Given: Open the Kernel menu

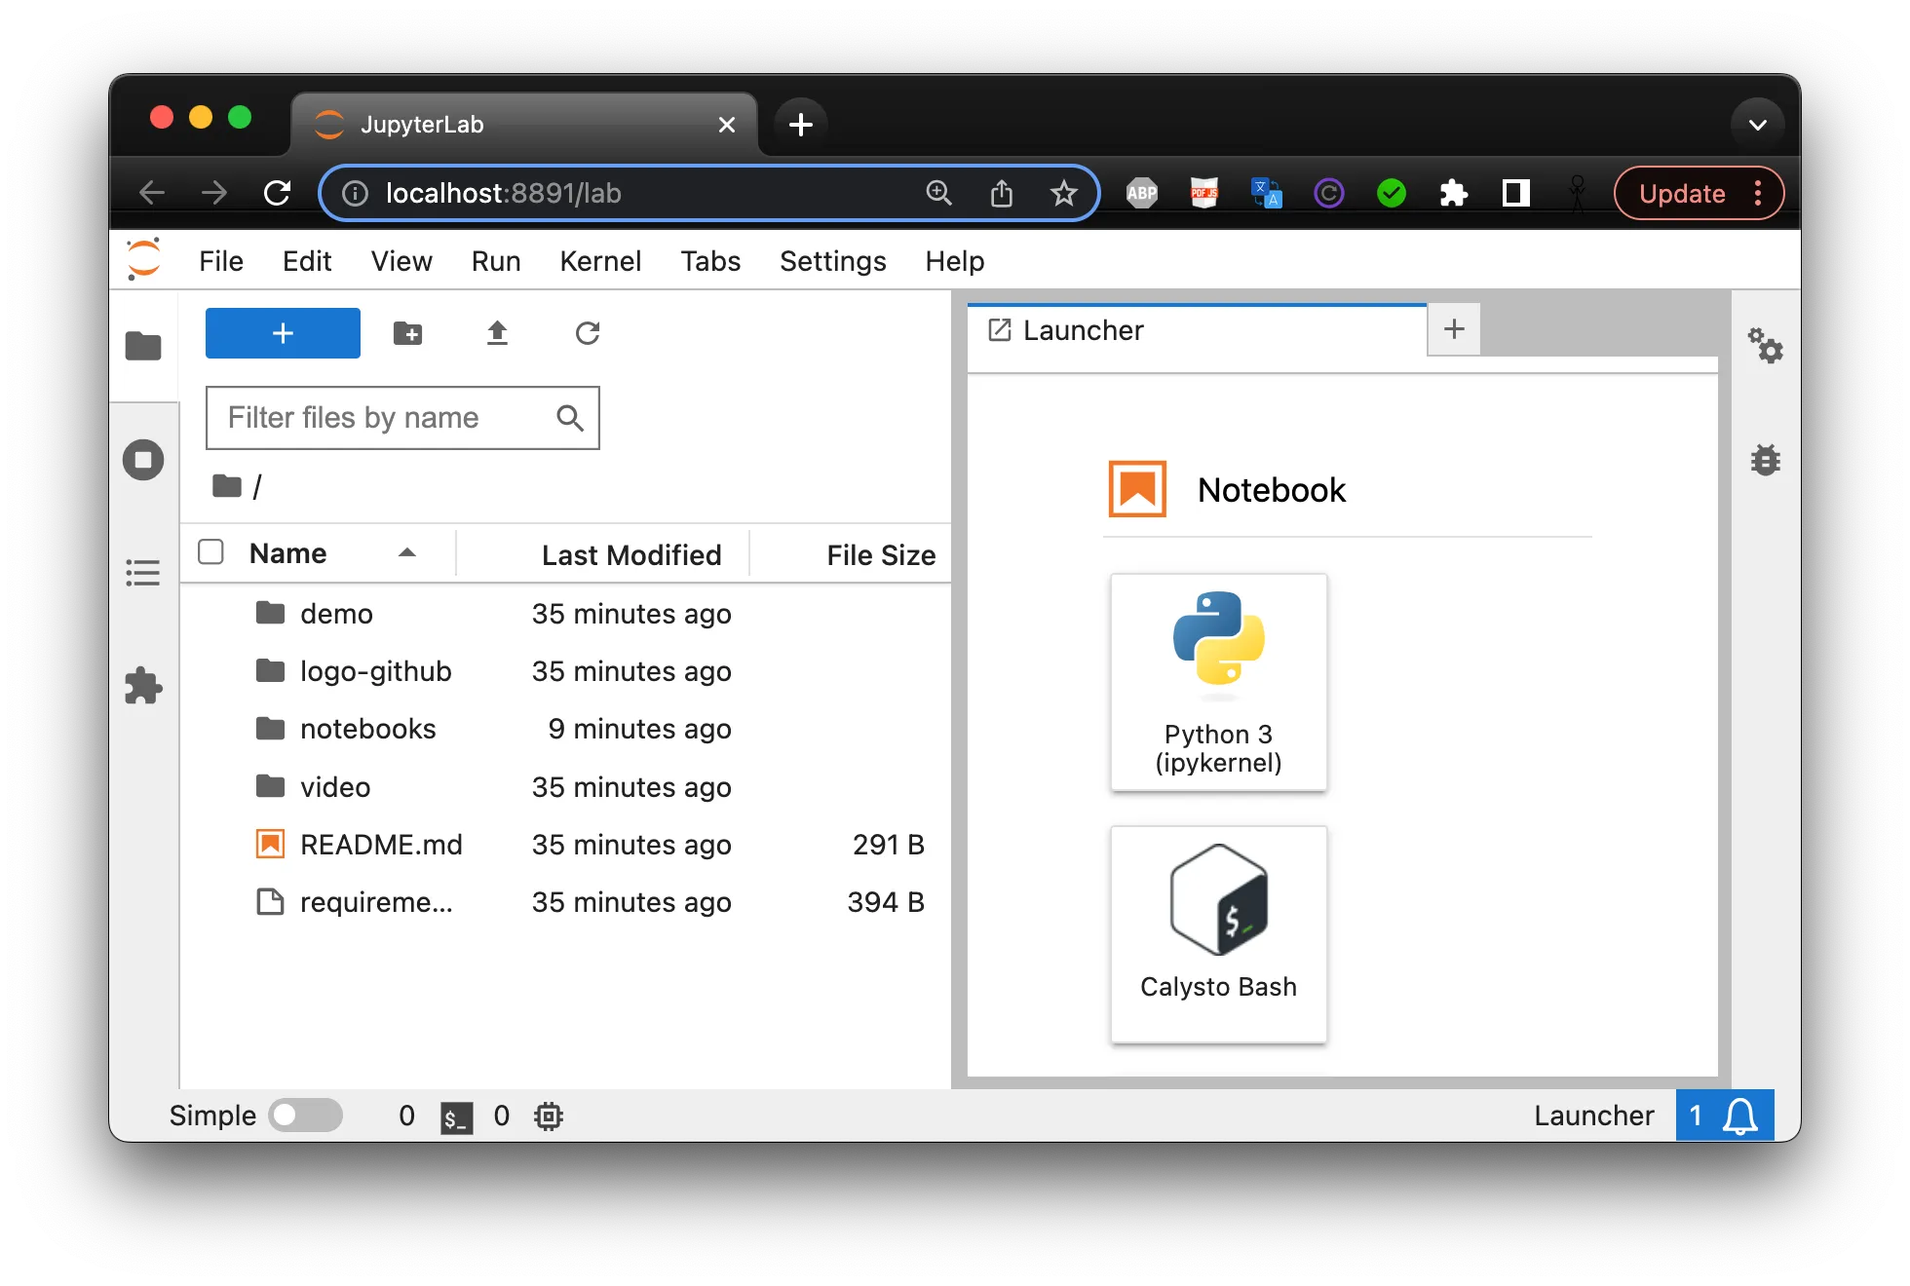Looking at the screenshot, I should [599, 261].
